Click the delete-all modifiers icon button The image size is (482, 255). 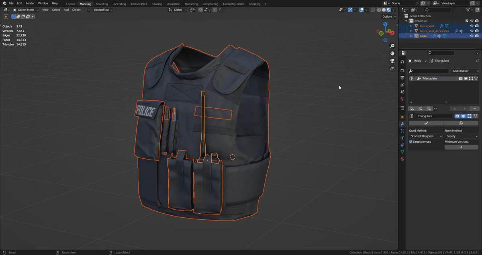[x=429, y=109]
